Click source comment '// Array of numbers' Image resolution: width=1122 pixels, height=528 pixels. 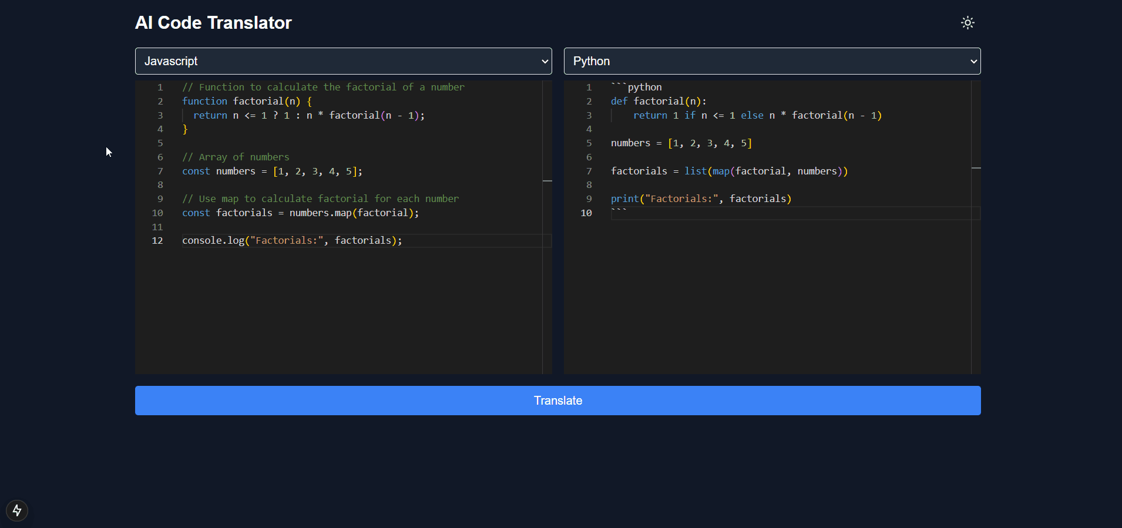[236, 157]
